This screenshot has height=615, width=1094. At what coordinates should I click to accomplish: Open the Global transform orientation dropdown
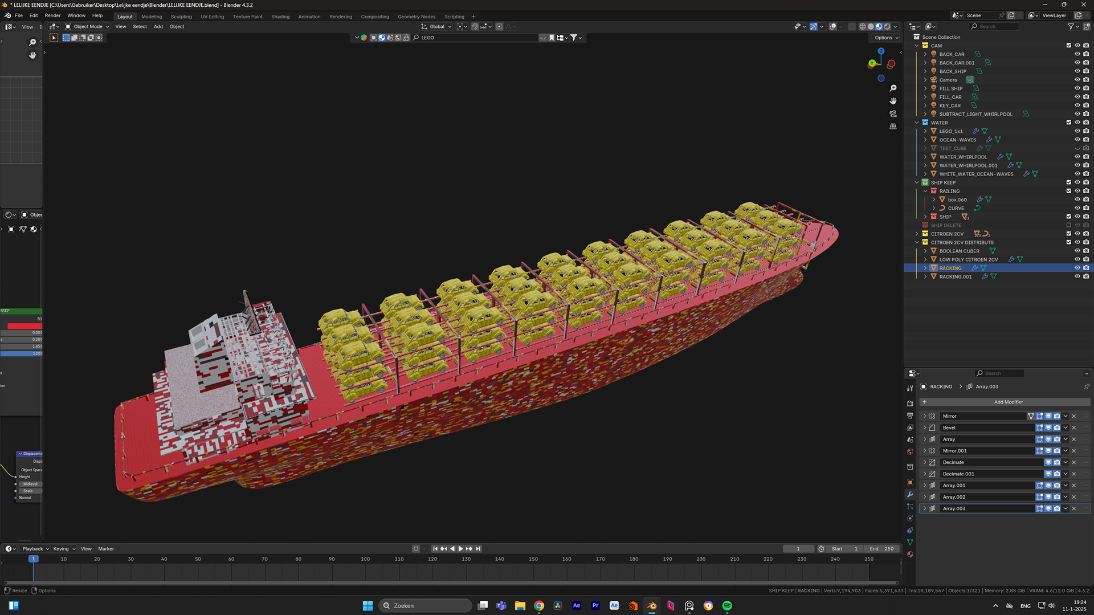click(436, 27)
